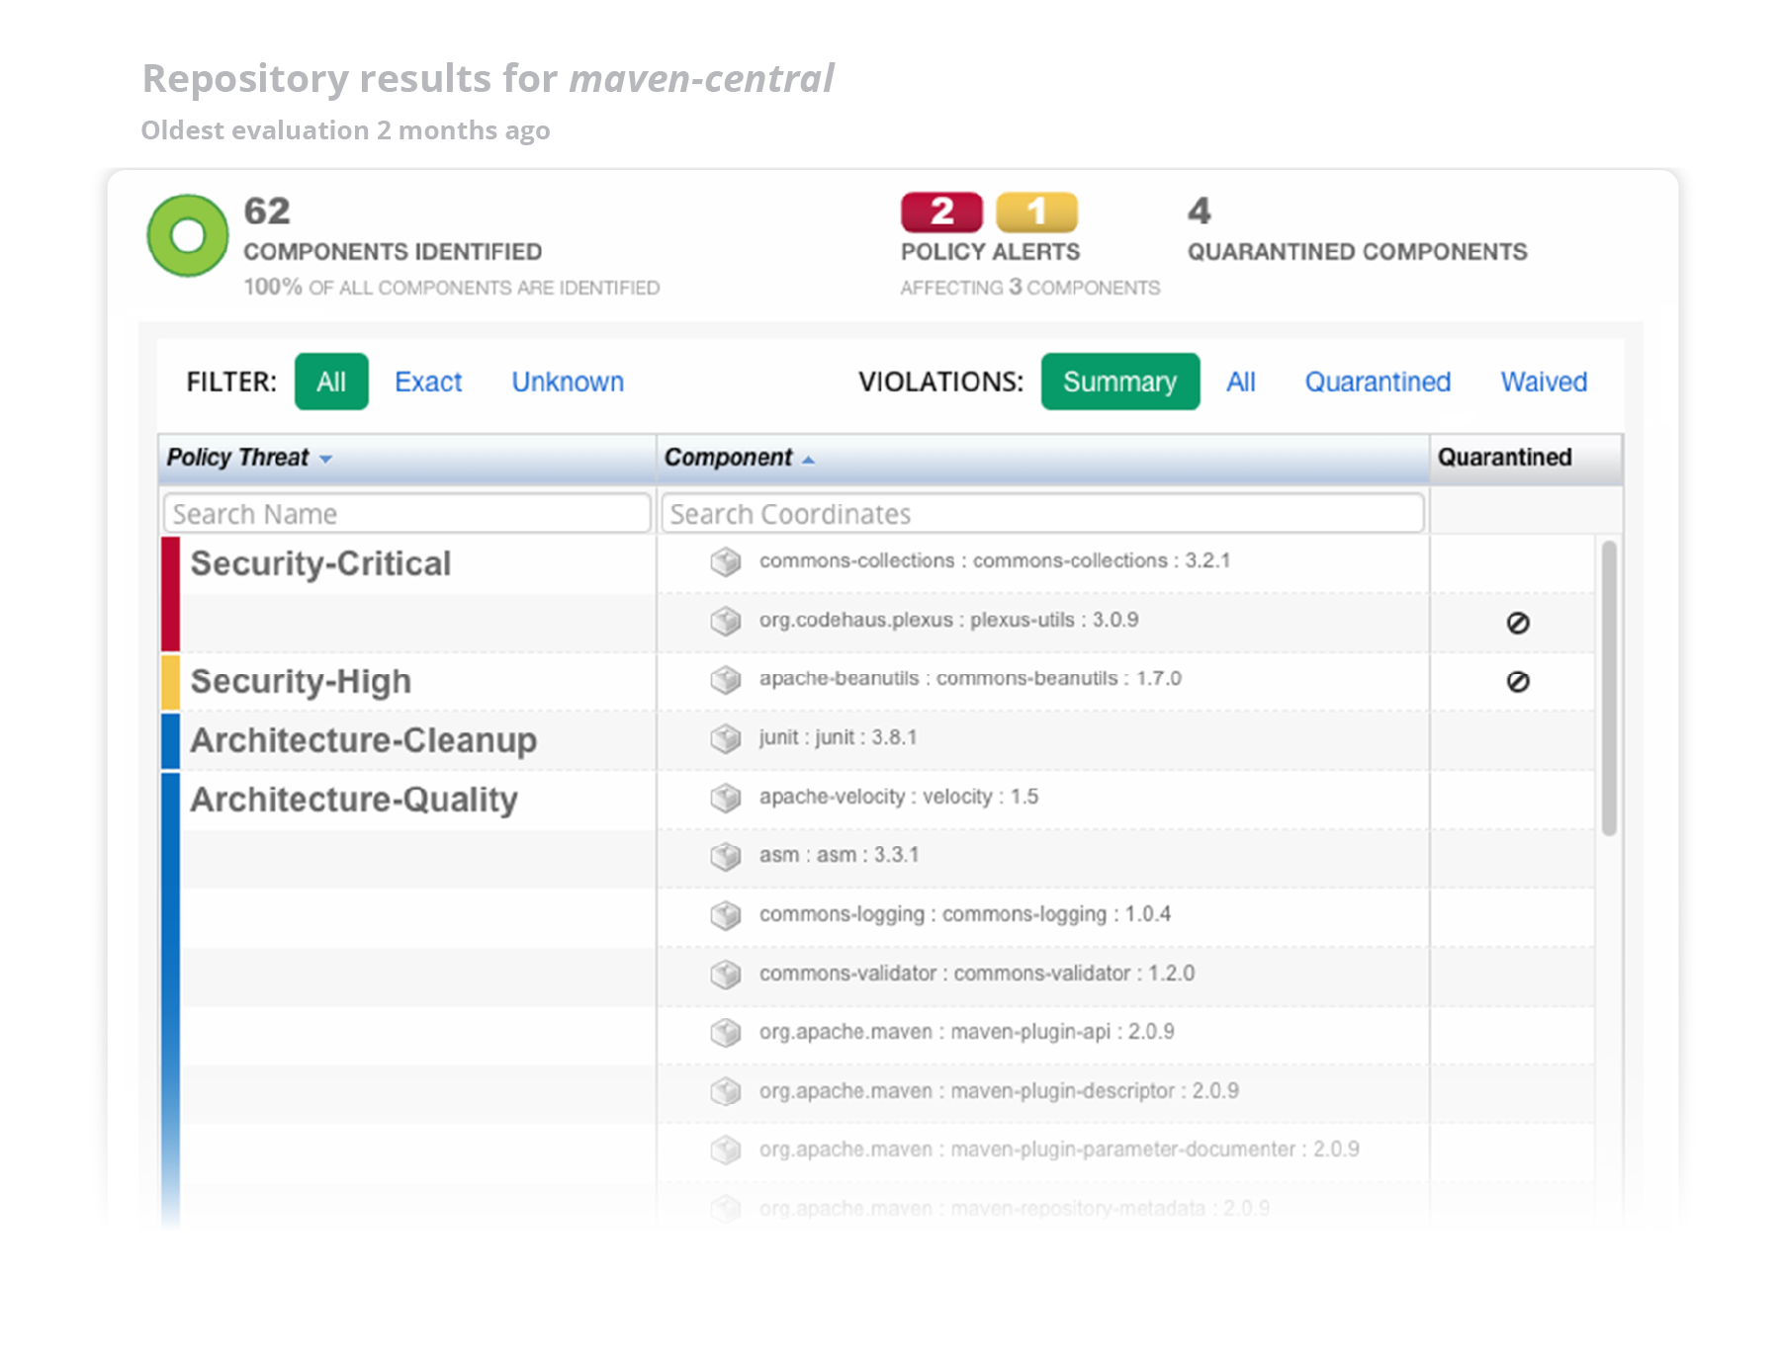The image size is (1780, 1361).
Task: Show Waived violations
Action: [1544, 382]
